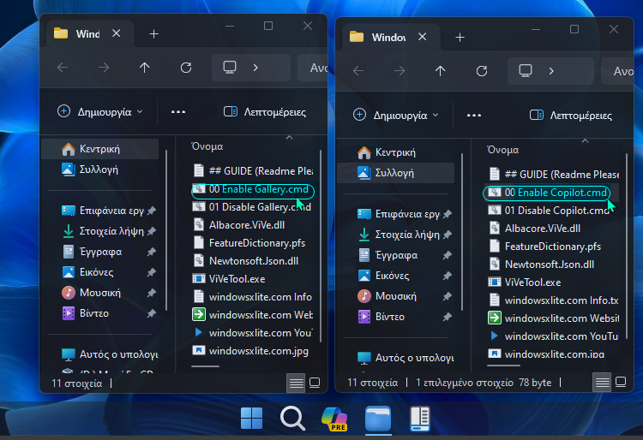
Task: Select ## GUIDE readme file in right window
Action: (x=554, y=175)
